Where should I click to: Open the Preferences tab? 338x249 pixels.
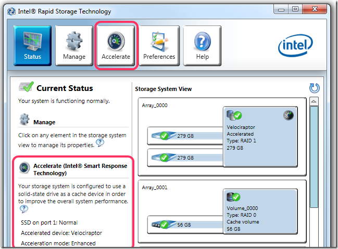click(159, 45)
